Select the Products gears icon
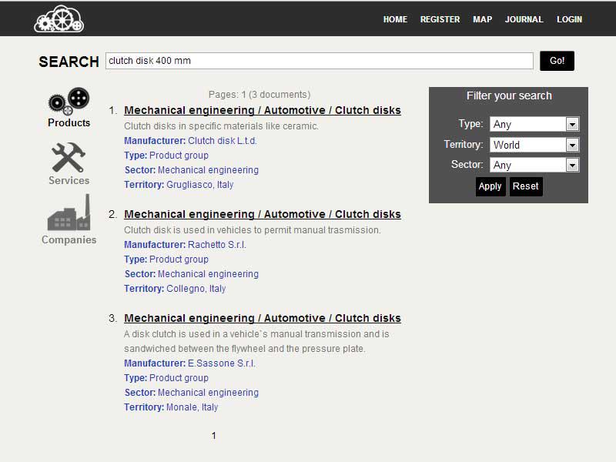Image resolution: width=616 pixels, height=462 pixels. pyautogui.click(x=69, y=101)
